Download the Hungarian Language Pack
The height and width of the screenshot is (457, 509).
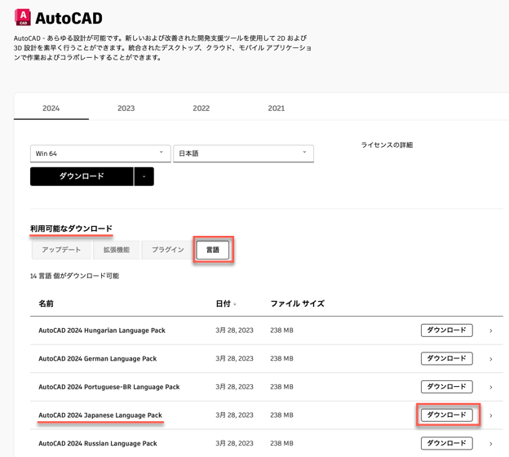coord(447,331)
